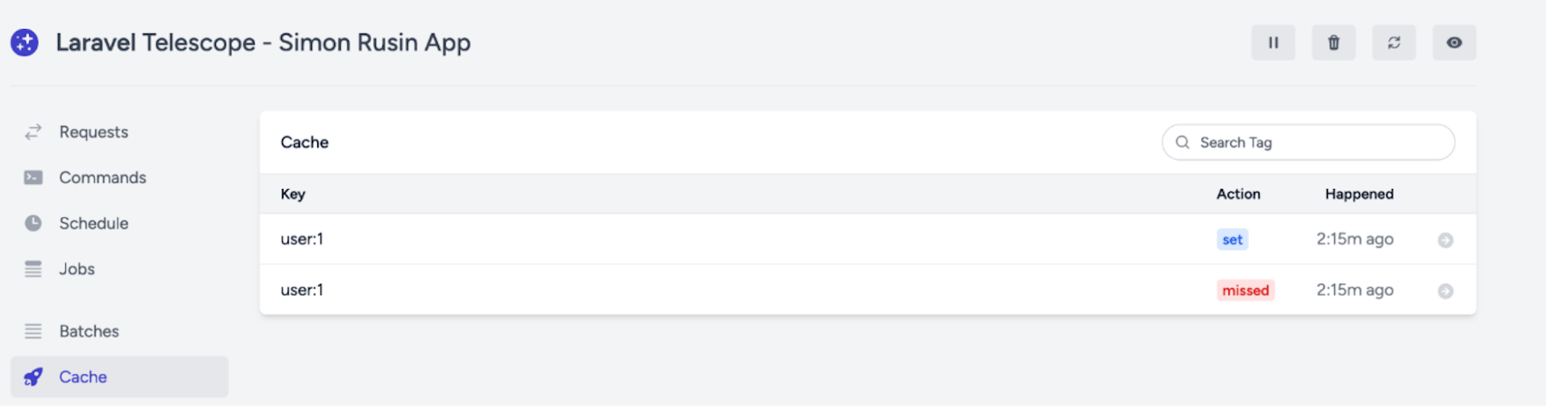This screenshot has width=1546, height=407.
Task: Click the search magnifier icon
Action: point(1182,142)
